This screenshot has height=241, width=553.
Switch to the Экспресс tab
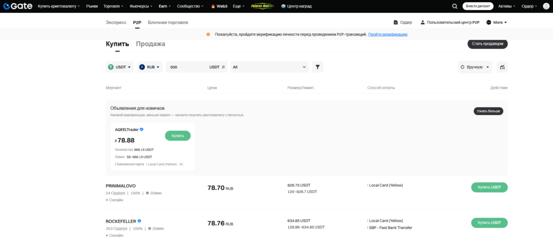click(x=116, y=22)
